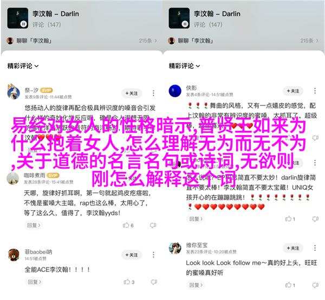Open more options for 侠影's comment
The image size is (325, 300).
coord(315,91)
